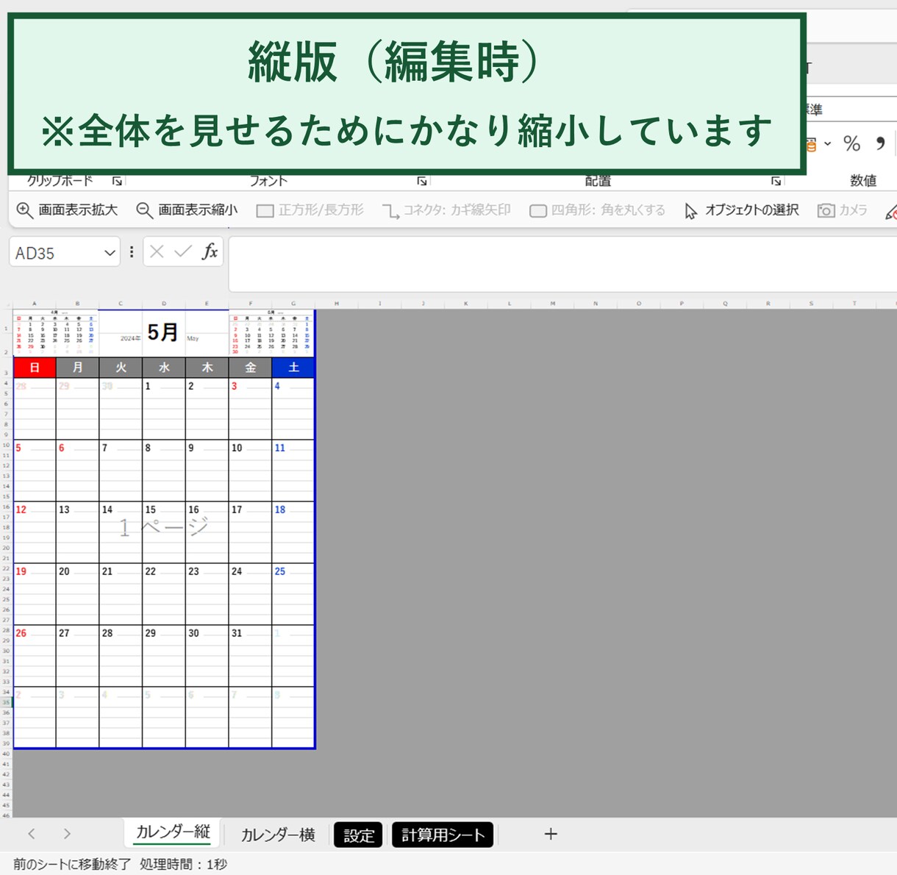The height and width of the screenshot is (875, 897).
Task: Click the status bar 処理時間:1秒 message
Action: tap(183, 864)
